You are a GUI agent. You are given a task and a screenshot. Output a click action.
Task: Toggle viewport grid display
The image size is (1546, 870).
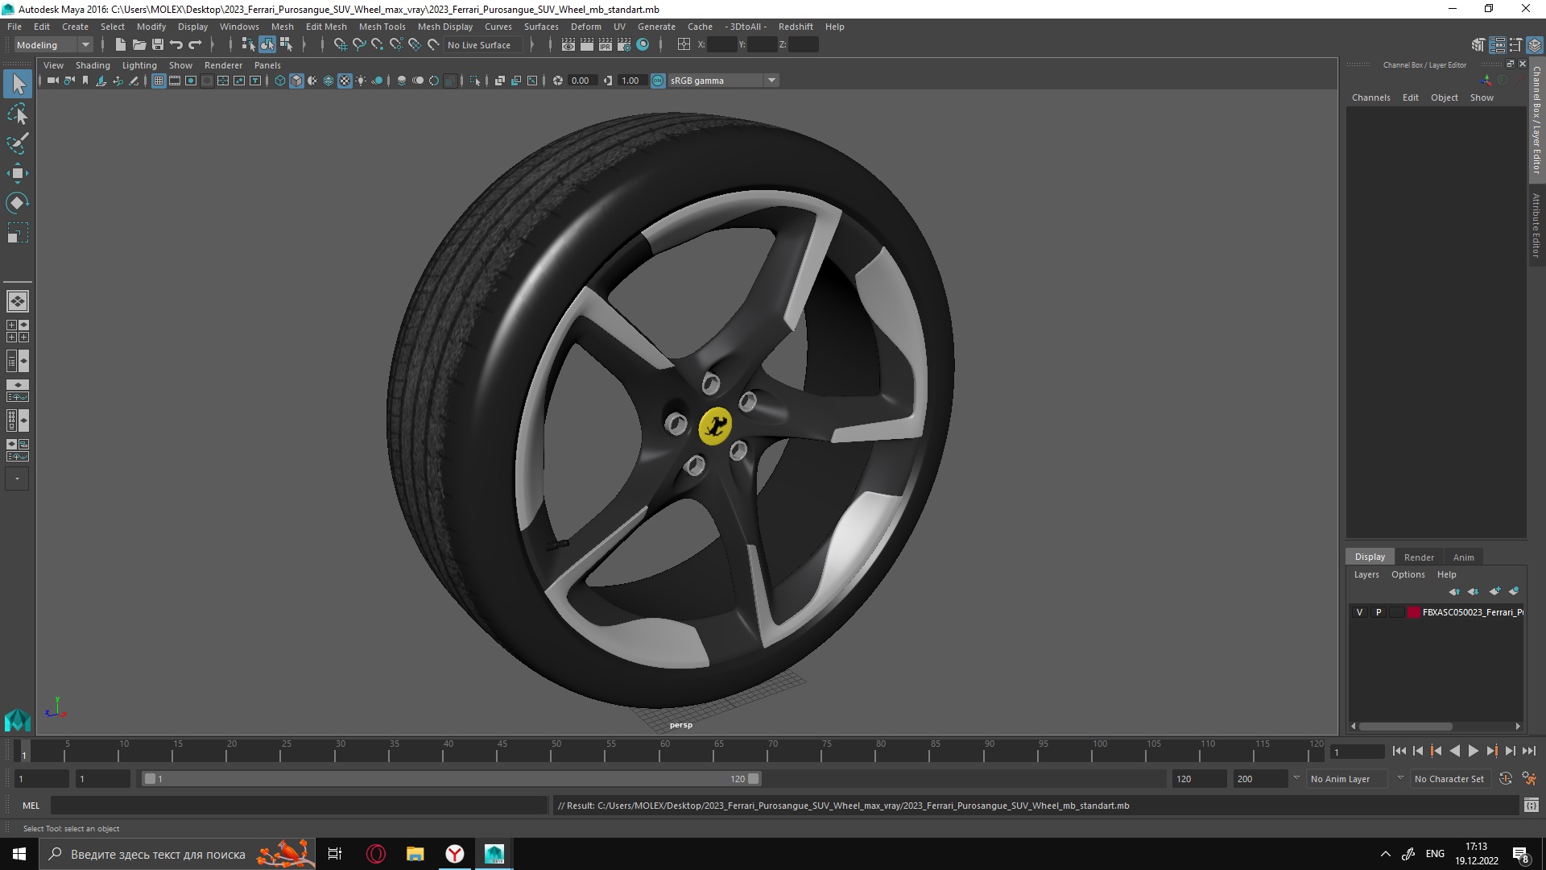[159, 81]
